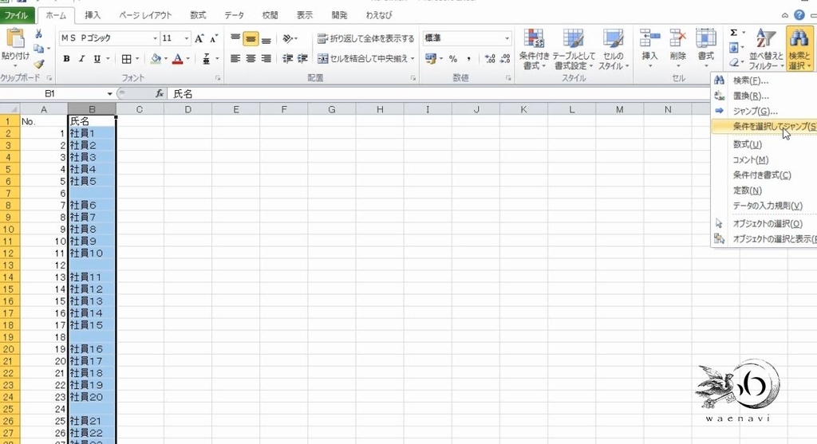The height and width of the screenshot is (444, 817).
Task: Click the Borders icon
Action: [127, 59]
